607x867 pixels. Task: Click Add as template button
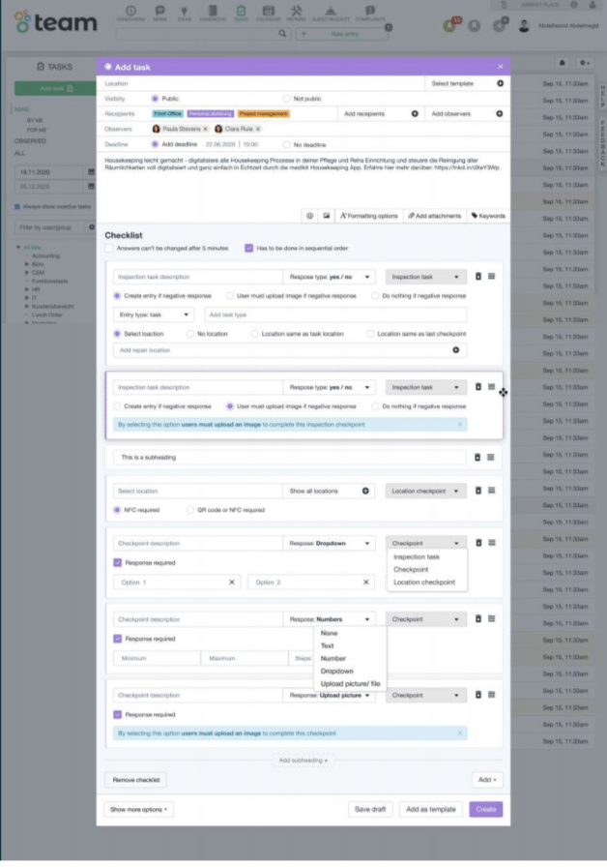[x=431, y=810]
